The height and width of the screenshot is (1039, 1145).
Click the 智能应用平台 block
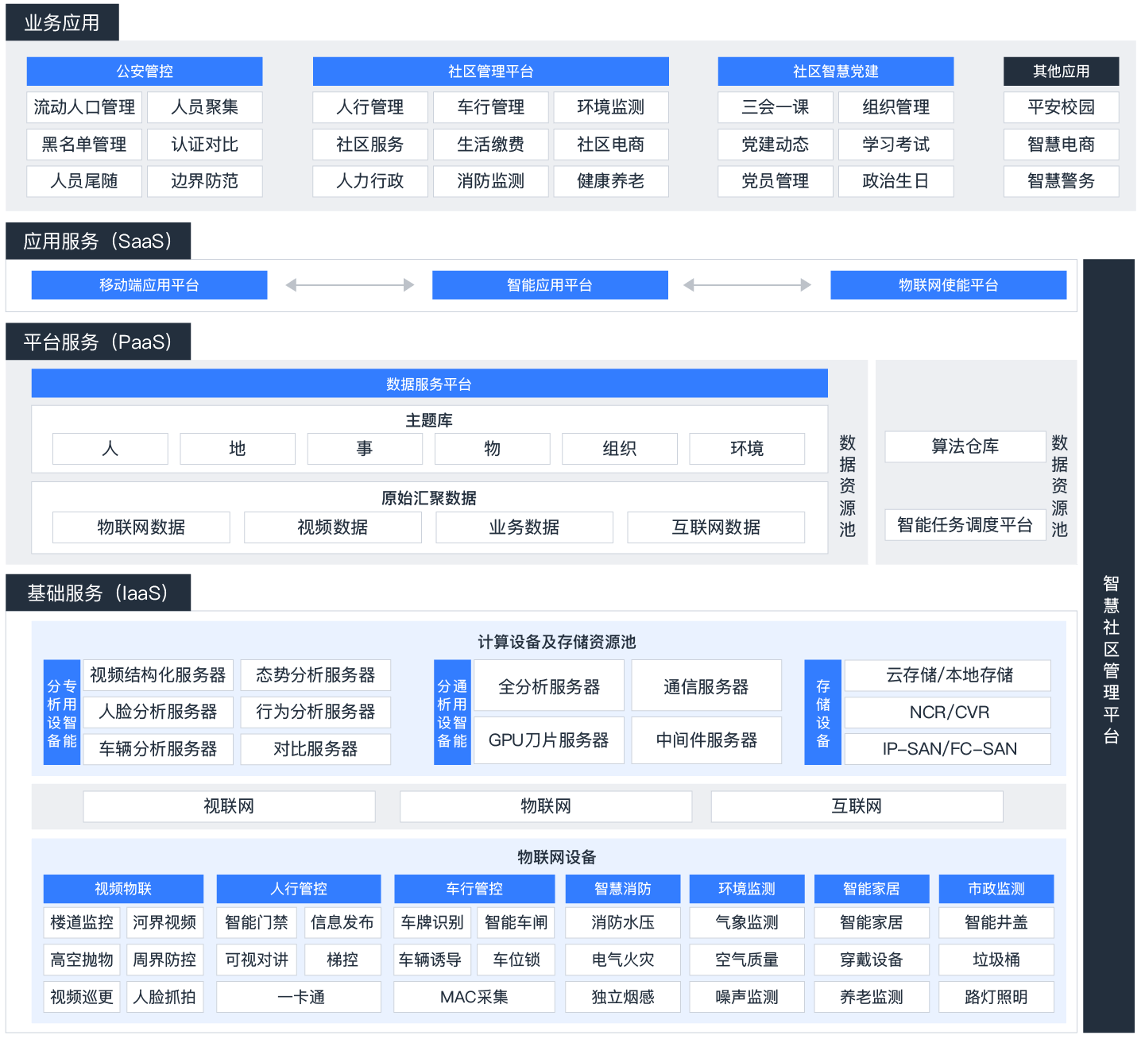[550, 285]
